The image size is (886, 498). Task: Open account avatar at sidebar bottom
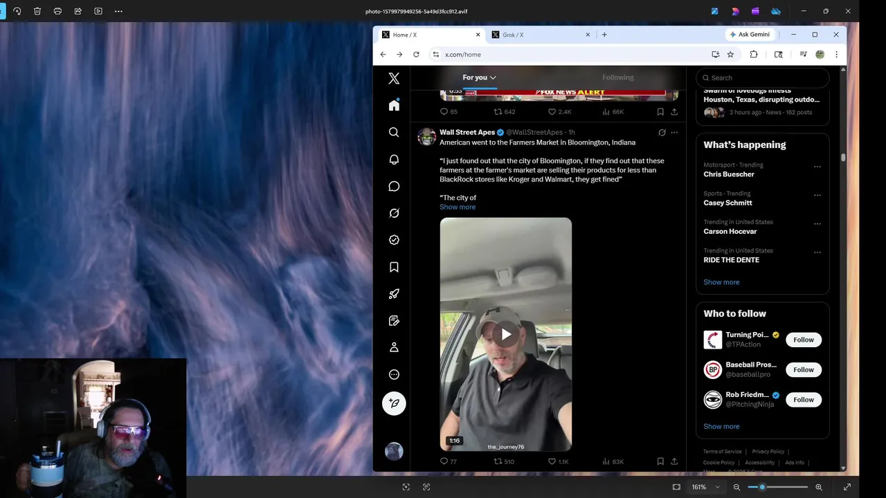coord(394,451)
